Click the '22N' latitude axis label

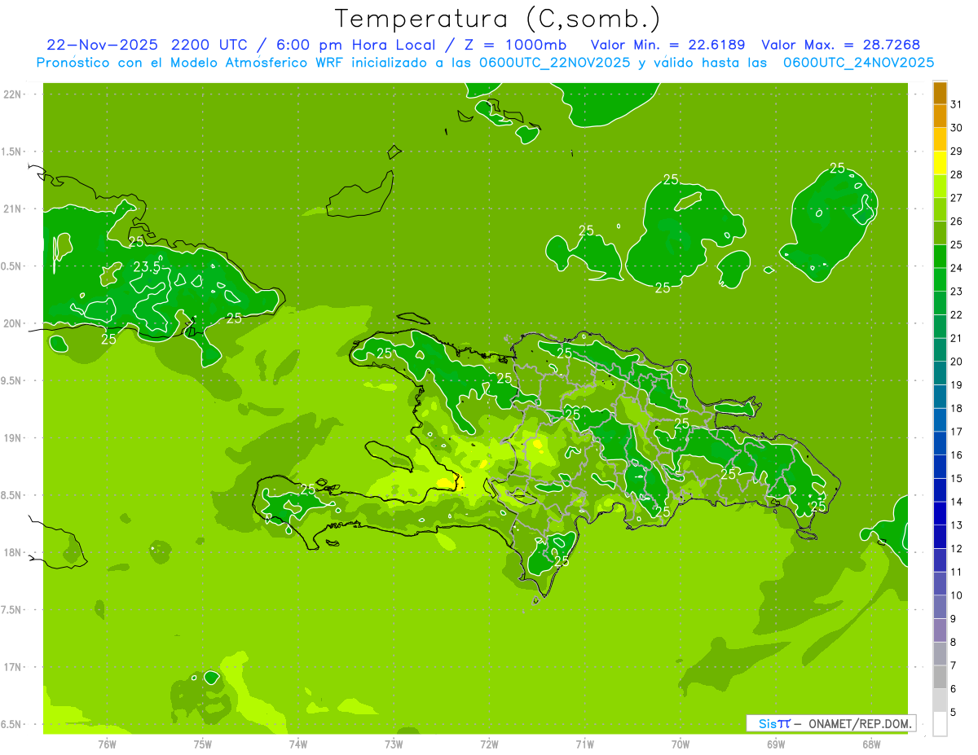pos(11,94)
